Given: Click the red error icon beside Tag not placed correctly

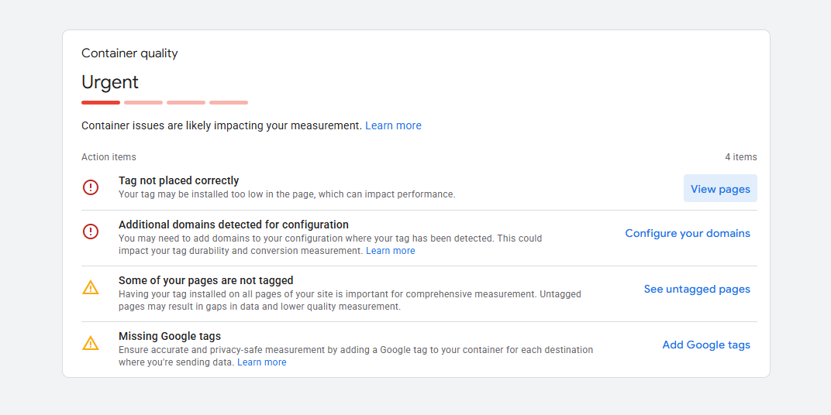Looking at the screenshot, I should pos(91,187).
